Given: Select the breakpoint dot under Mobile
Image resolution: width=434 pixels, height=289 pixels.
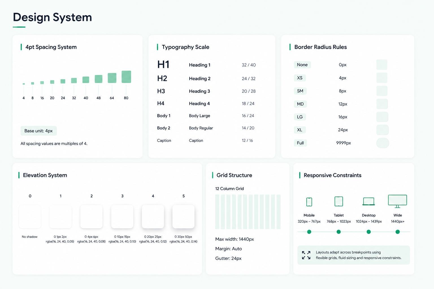Looking at the screenshot, I should coord(309,232).
